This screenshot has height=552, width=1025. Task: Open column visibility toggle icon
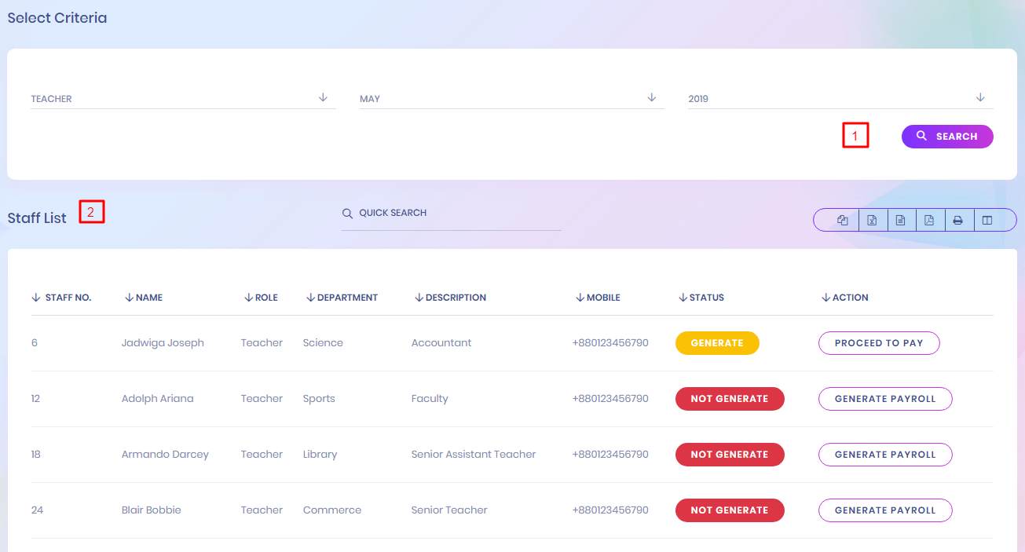(987, 221)
